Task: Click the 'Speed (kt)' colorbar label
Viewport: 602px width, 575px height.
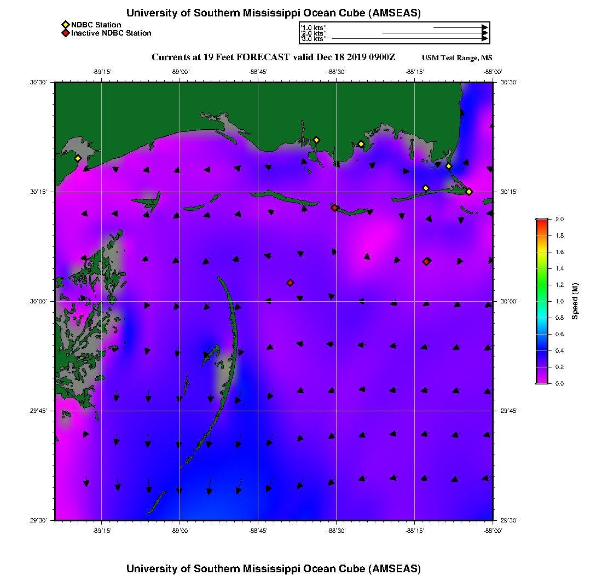Action: point(575,301)
